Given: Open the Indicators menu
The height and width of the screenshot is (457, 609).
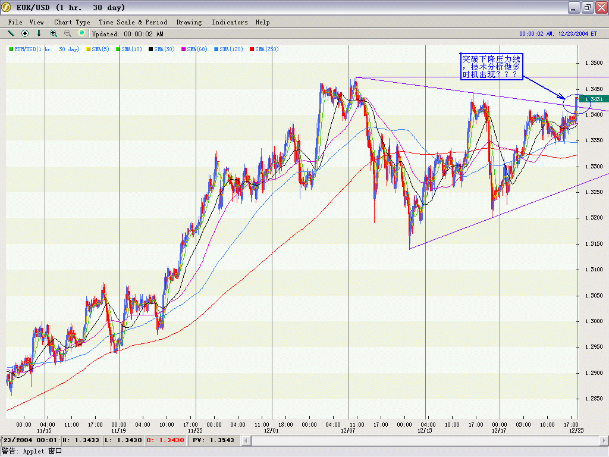Looking at the screenshot, I should click(x=230, y=22).
